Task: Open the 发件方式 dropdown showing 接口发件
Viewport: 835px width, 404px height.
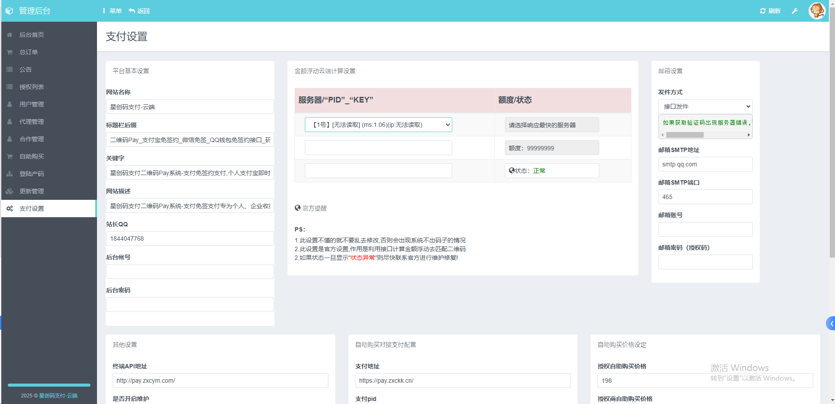Action: pyautogui.click(x=705, y=106)
